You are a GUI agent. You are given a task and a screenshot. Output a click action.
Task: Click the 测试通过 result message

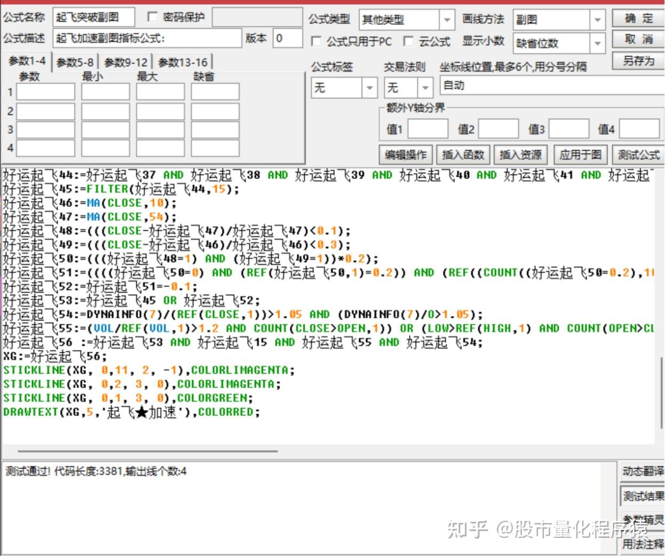[96, 471]
